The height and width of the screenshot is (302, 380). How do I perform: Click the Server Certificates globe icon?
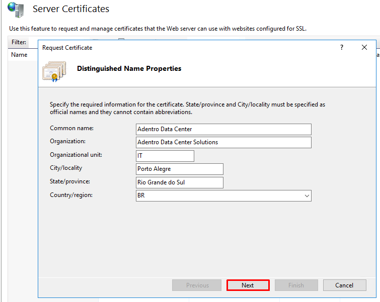[16, 10]
